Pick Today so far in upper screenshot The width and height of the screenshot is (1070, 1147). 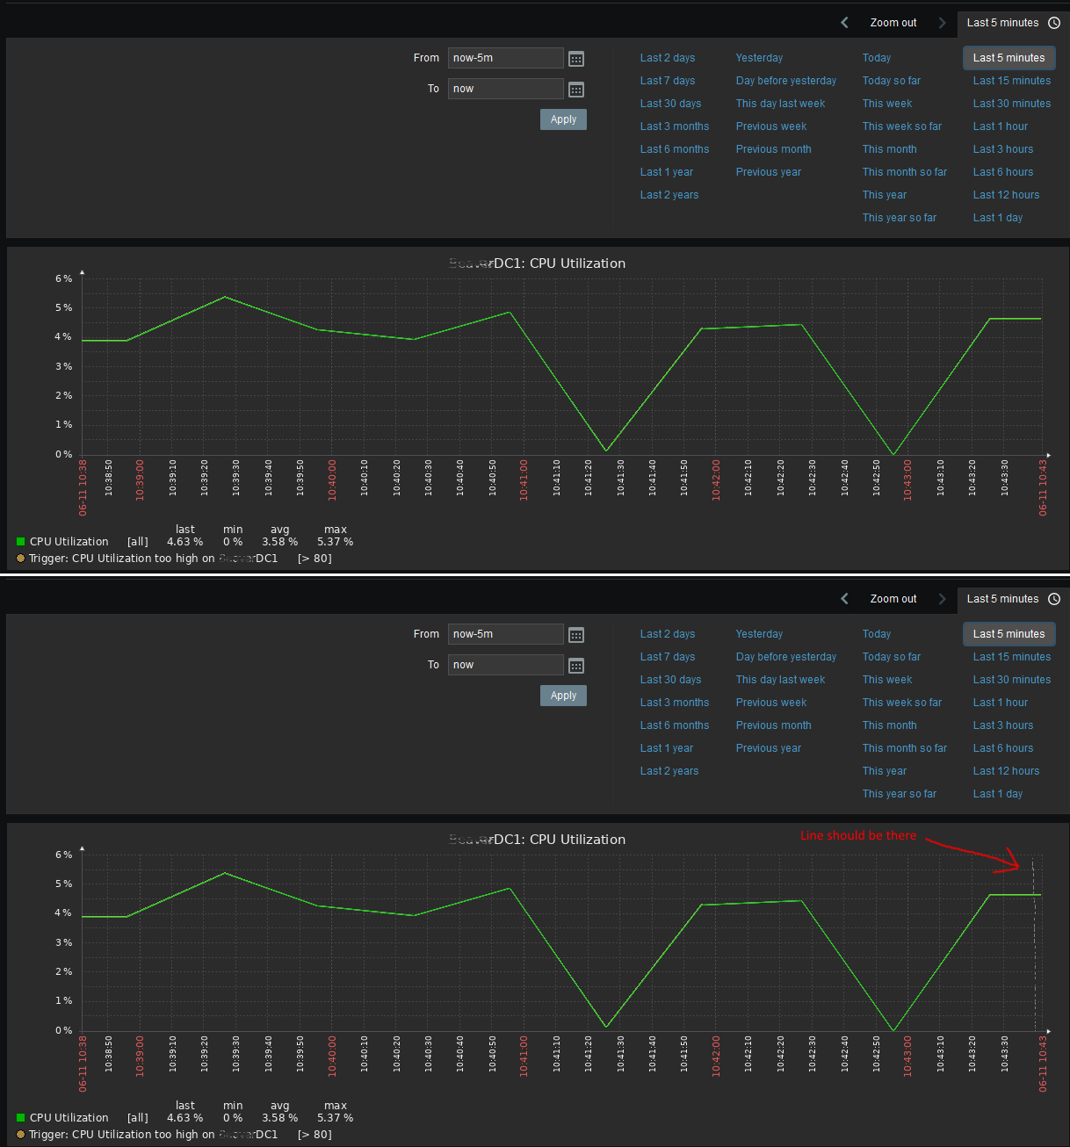[892, 81]
